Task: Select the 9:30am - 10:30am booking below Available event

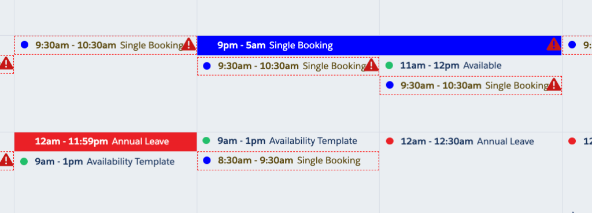Action: click(471, 85)
